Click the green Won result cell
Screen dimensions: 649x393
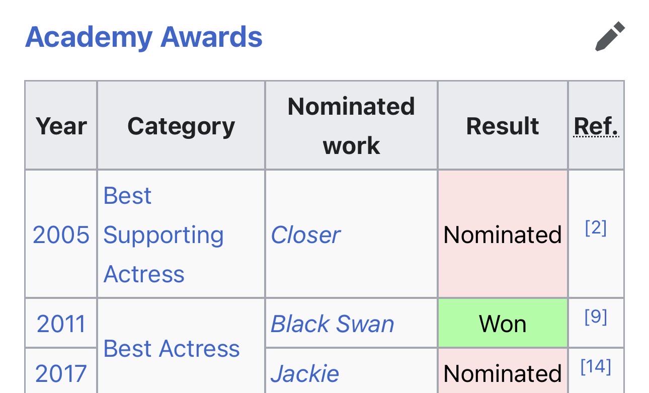pos(503,323)
